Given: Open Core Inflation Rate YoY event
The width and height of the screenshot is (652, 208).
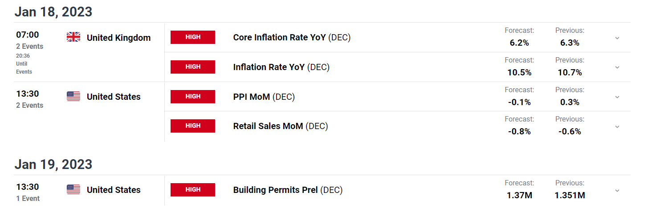Looking at the screenshot, I should (292, 38).
